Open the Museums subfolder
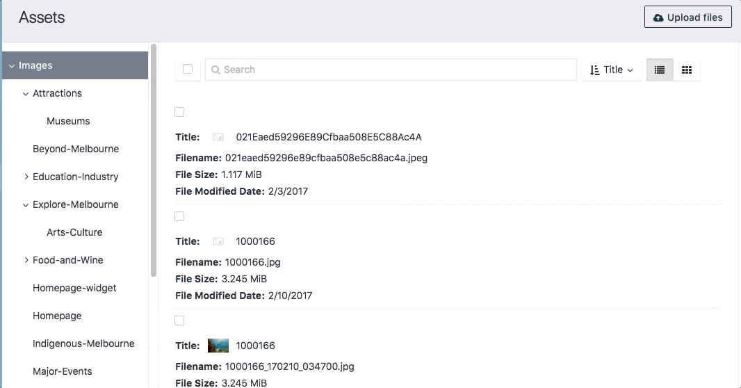The image size is (741, 388). 68,121
